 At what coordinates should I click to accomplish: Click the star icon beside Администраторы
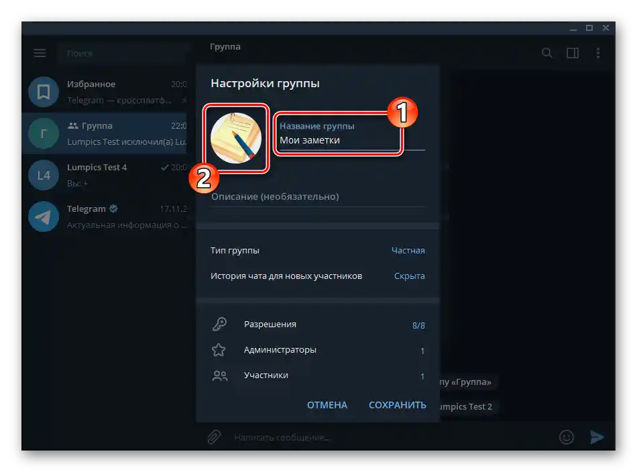220,349
